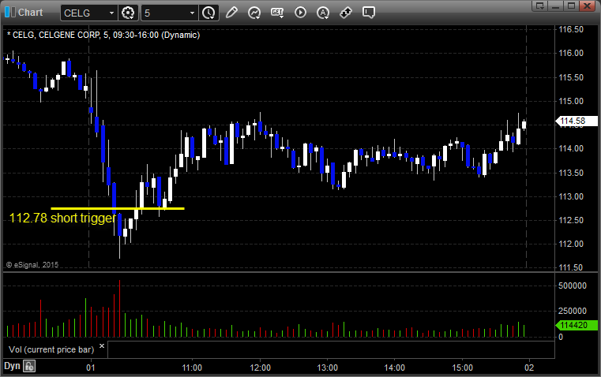Open the comment bubble annotation icon
The width and height of the screenshot is (601, 377).
click(369, 13)
